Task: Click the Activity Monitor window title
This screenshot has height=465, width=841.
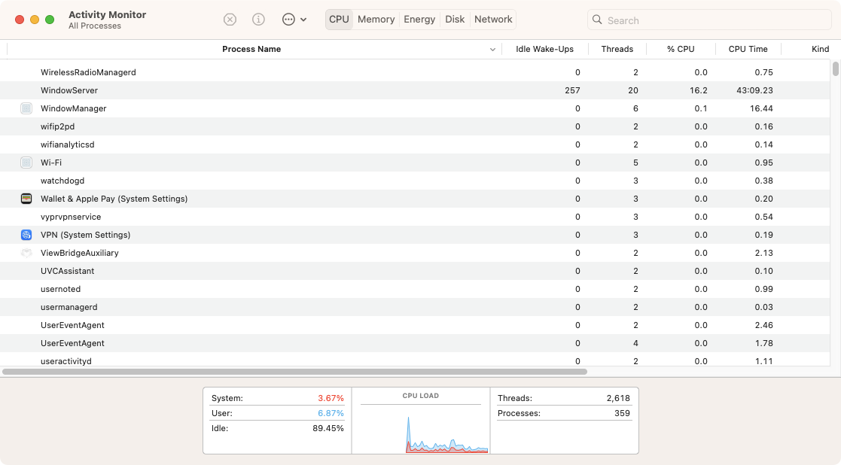Action: click(x=107, y=14)
